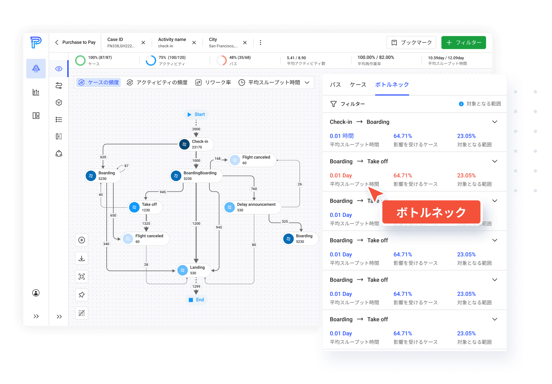Expand the Check-in → Boarding row
The width and height of the screenshot is (552, 384).
click(494, 122)
